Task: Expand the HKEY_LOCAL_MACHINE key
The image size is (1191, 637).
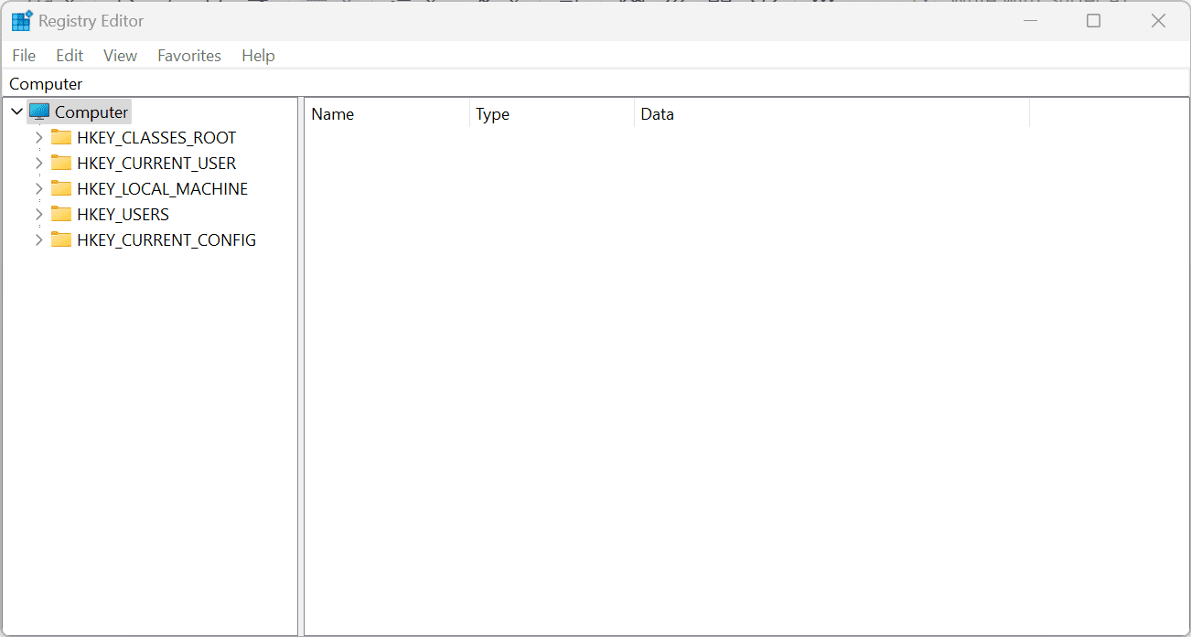Action: point(38,188)
